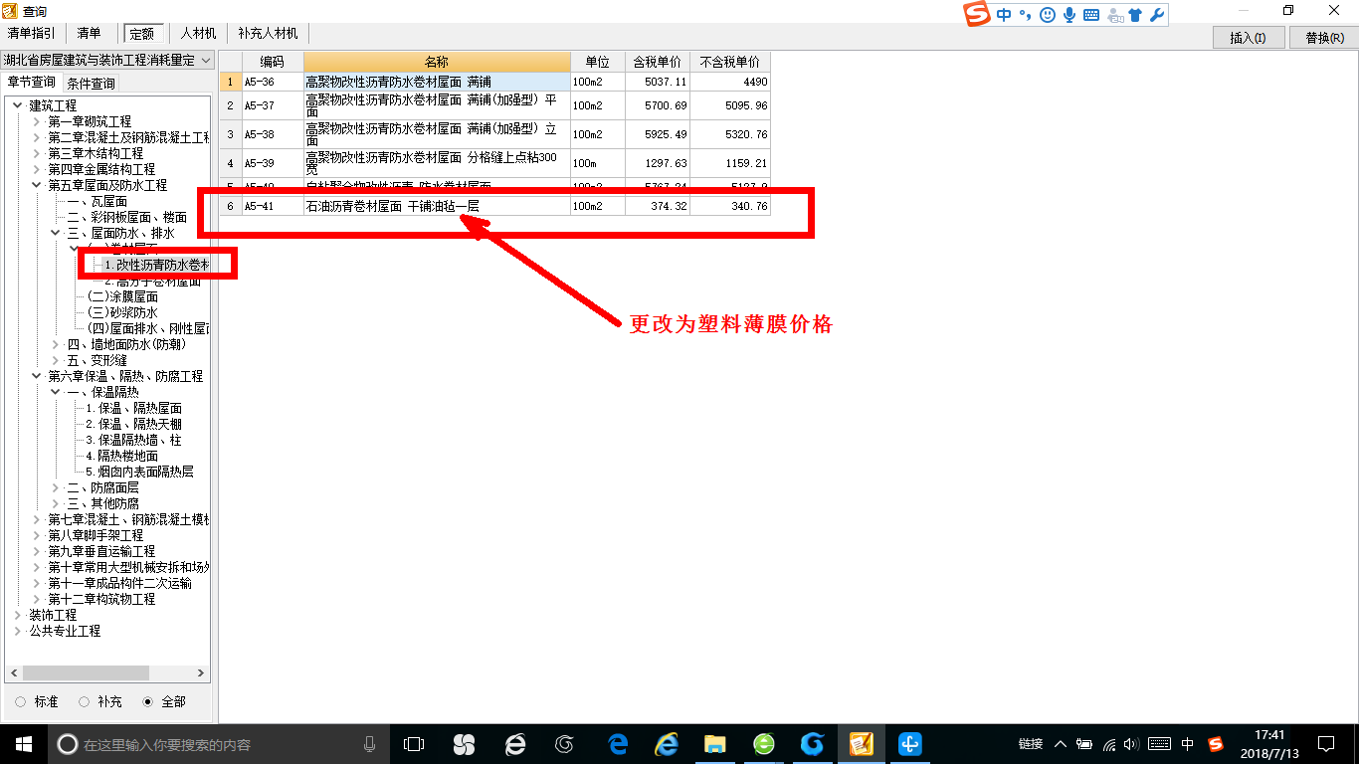Switch to the 补充人材机 tab
The image size is (1359, 764).
point(268,34)
